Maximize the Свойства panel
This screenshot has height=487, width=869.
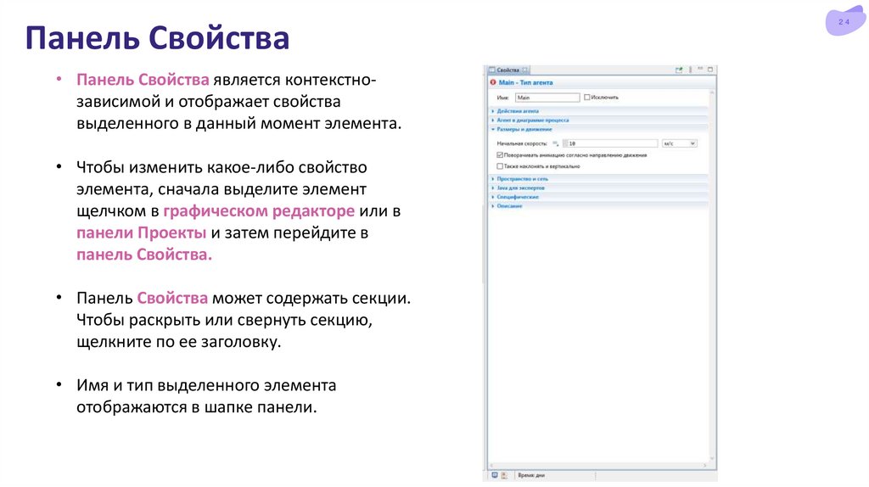(x=710, y=70)
